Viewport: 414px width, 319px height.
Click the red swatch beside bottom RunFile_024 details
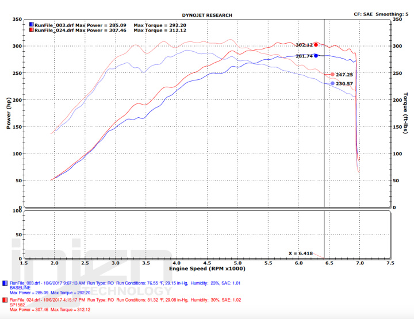[x=6, y=299]
